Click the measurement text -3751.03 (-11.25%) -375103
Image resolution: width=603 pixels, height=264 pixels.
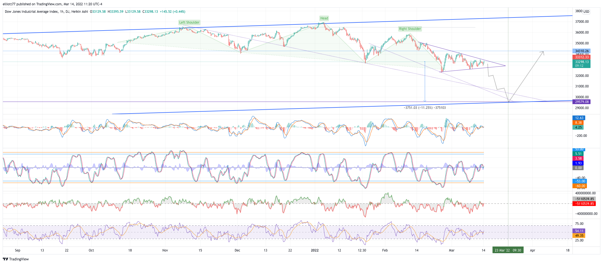point(425,108)
